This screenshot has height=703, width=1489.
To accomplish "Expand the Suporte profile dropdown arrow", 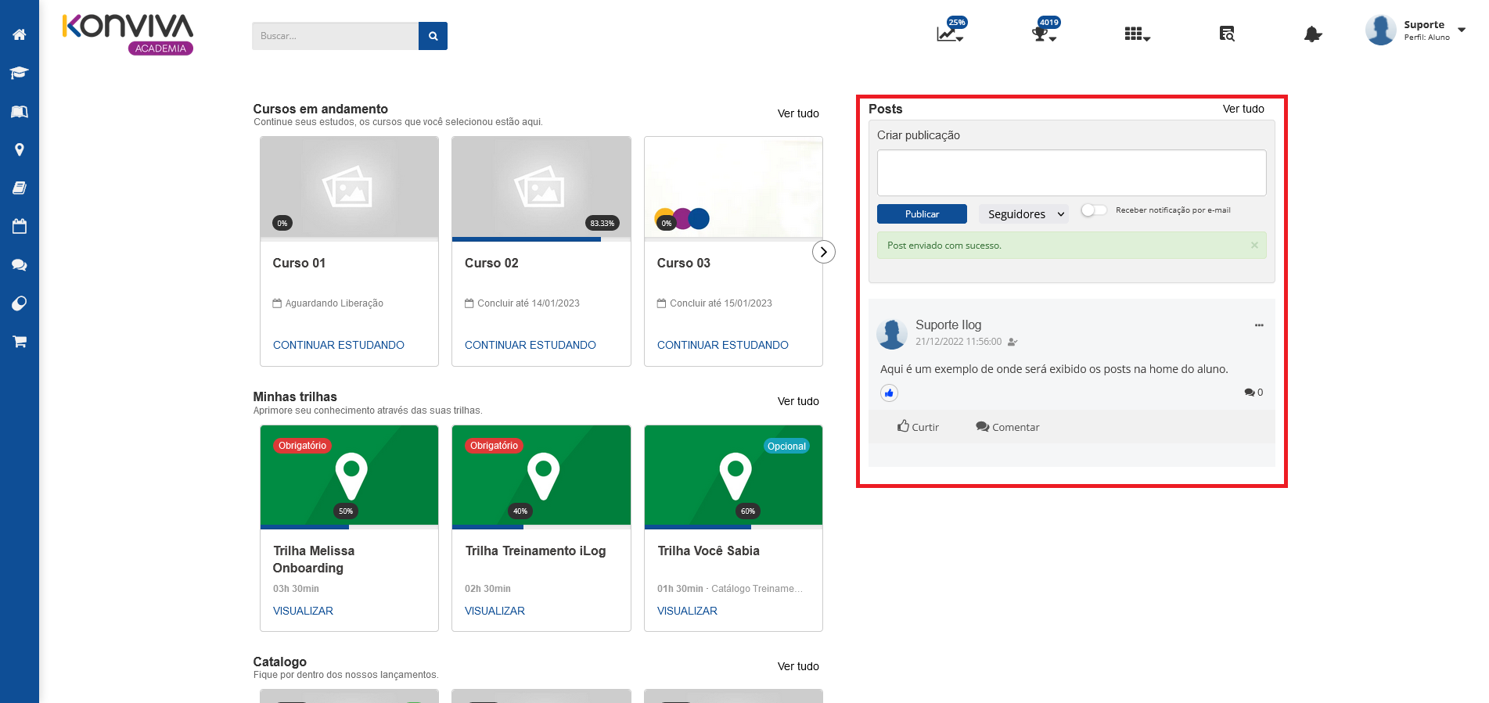I will (x=1461, y=30).
